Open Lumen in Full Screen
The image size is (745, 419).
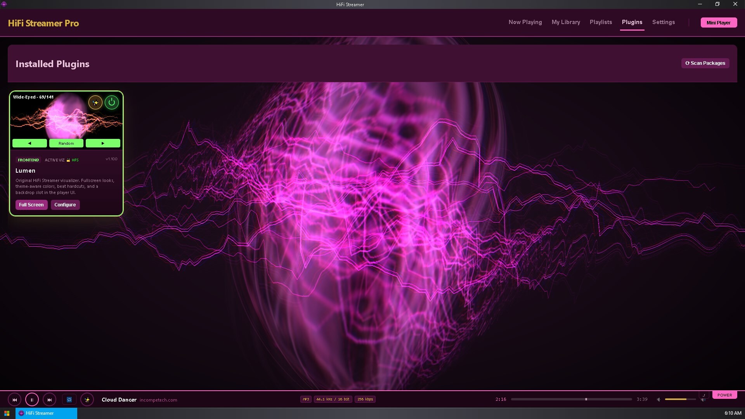click(31, 205)
